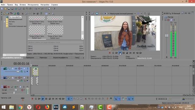Click the Cut scissors icon in main toolbar
Screen dimensions: 195x110
click(x=24, y=9)
